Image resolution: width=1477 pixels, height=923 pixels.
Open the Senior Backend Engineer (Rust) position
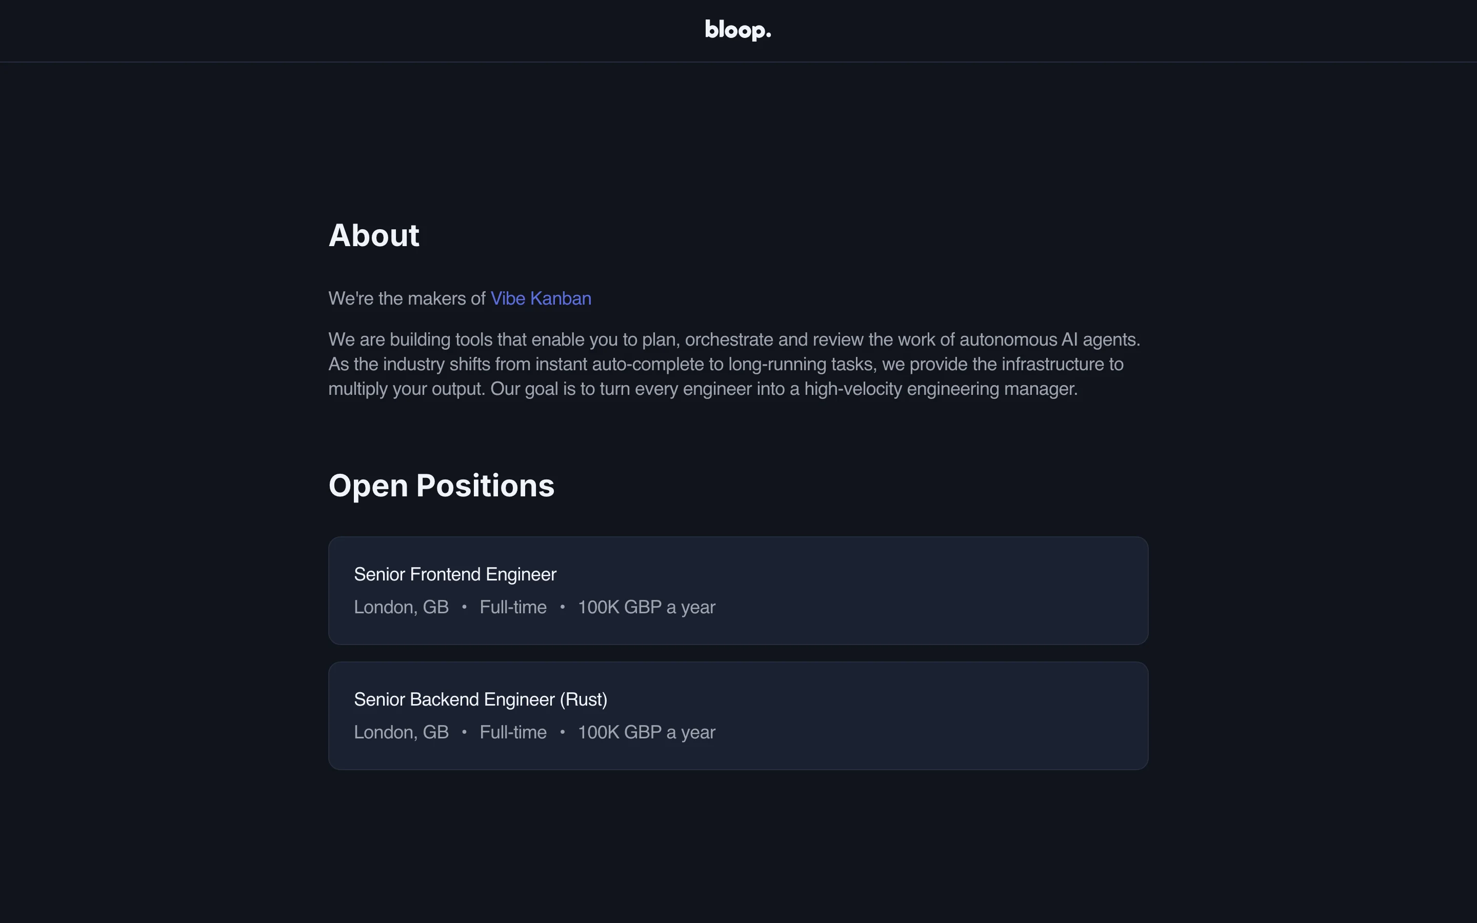tap(481, 699)
